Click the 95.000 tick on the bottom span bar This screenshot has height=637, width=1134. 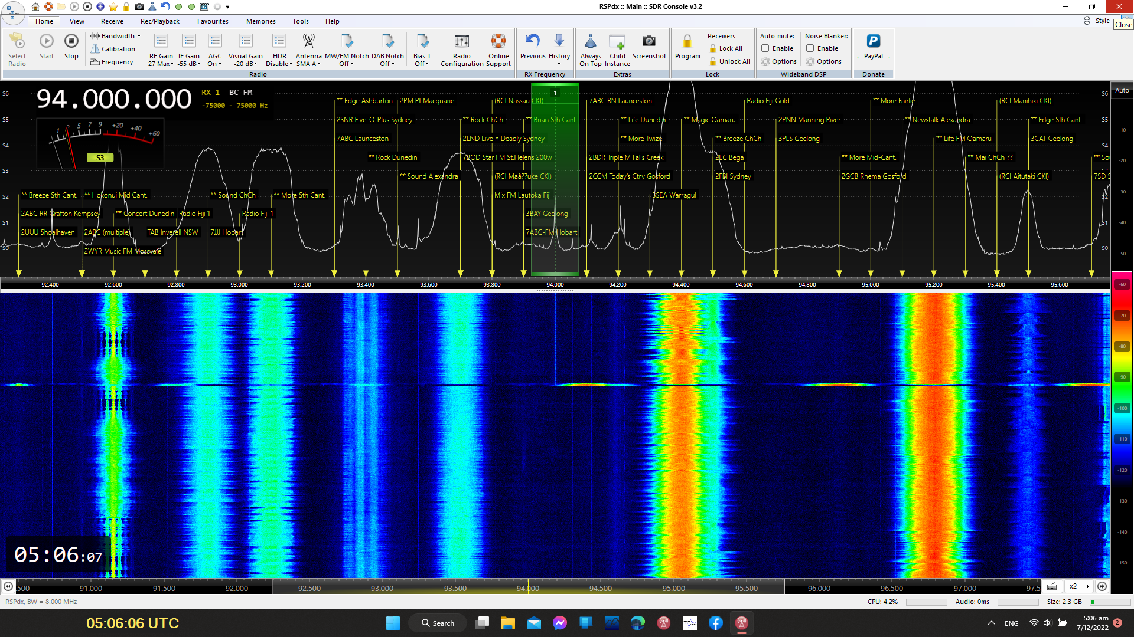673,588
